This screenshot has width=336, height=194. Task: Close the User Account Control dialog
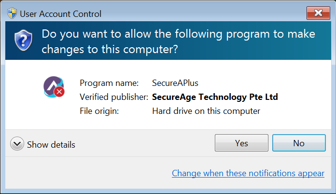point(318,13)
